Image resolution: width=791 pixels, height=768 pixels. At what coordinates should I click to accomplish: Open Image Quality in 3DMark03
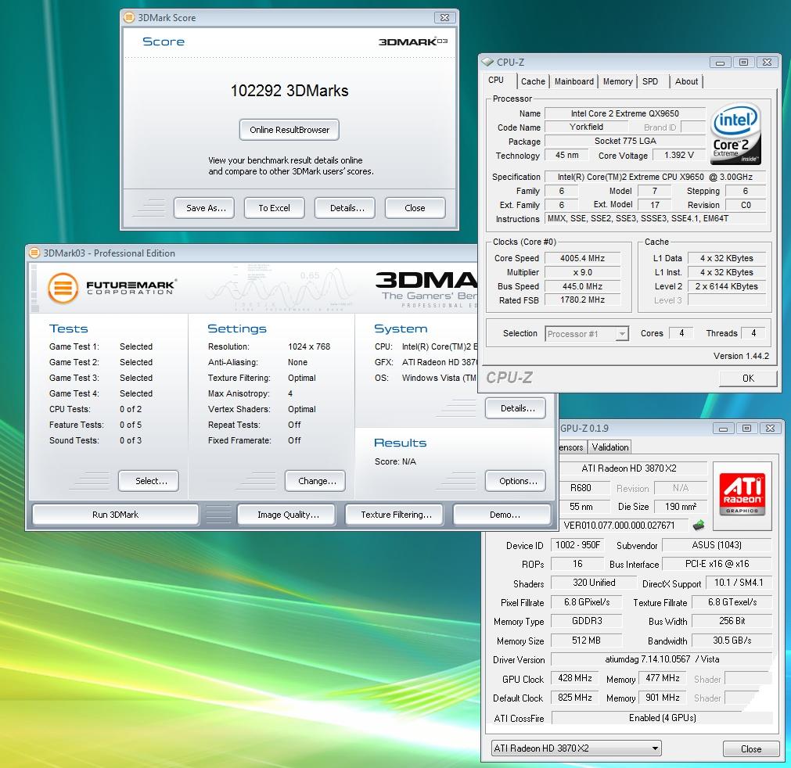pyautogui.click(x=286, y=515)
